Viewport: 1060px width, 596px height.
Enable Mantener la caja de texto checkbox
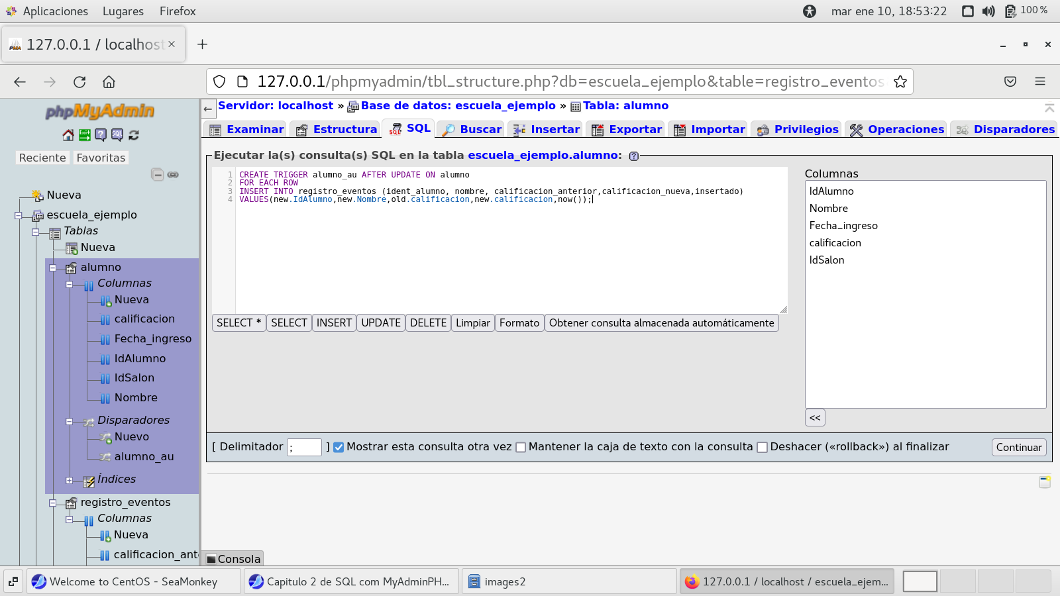click(521, 447)
